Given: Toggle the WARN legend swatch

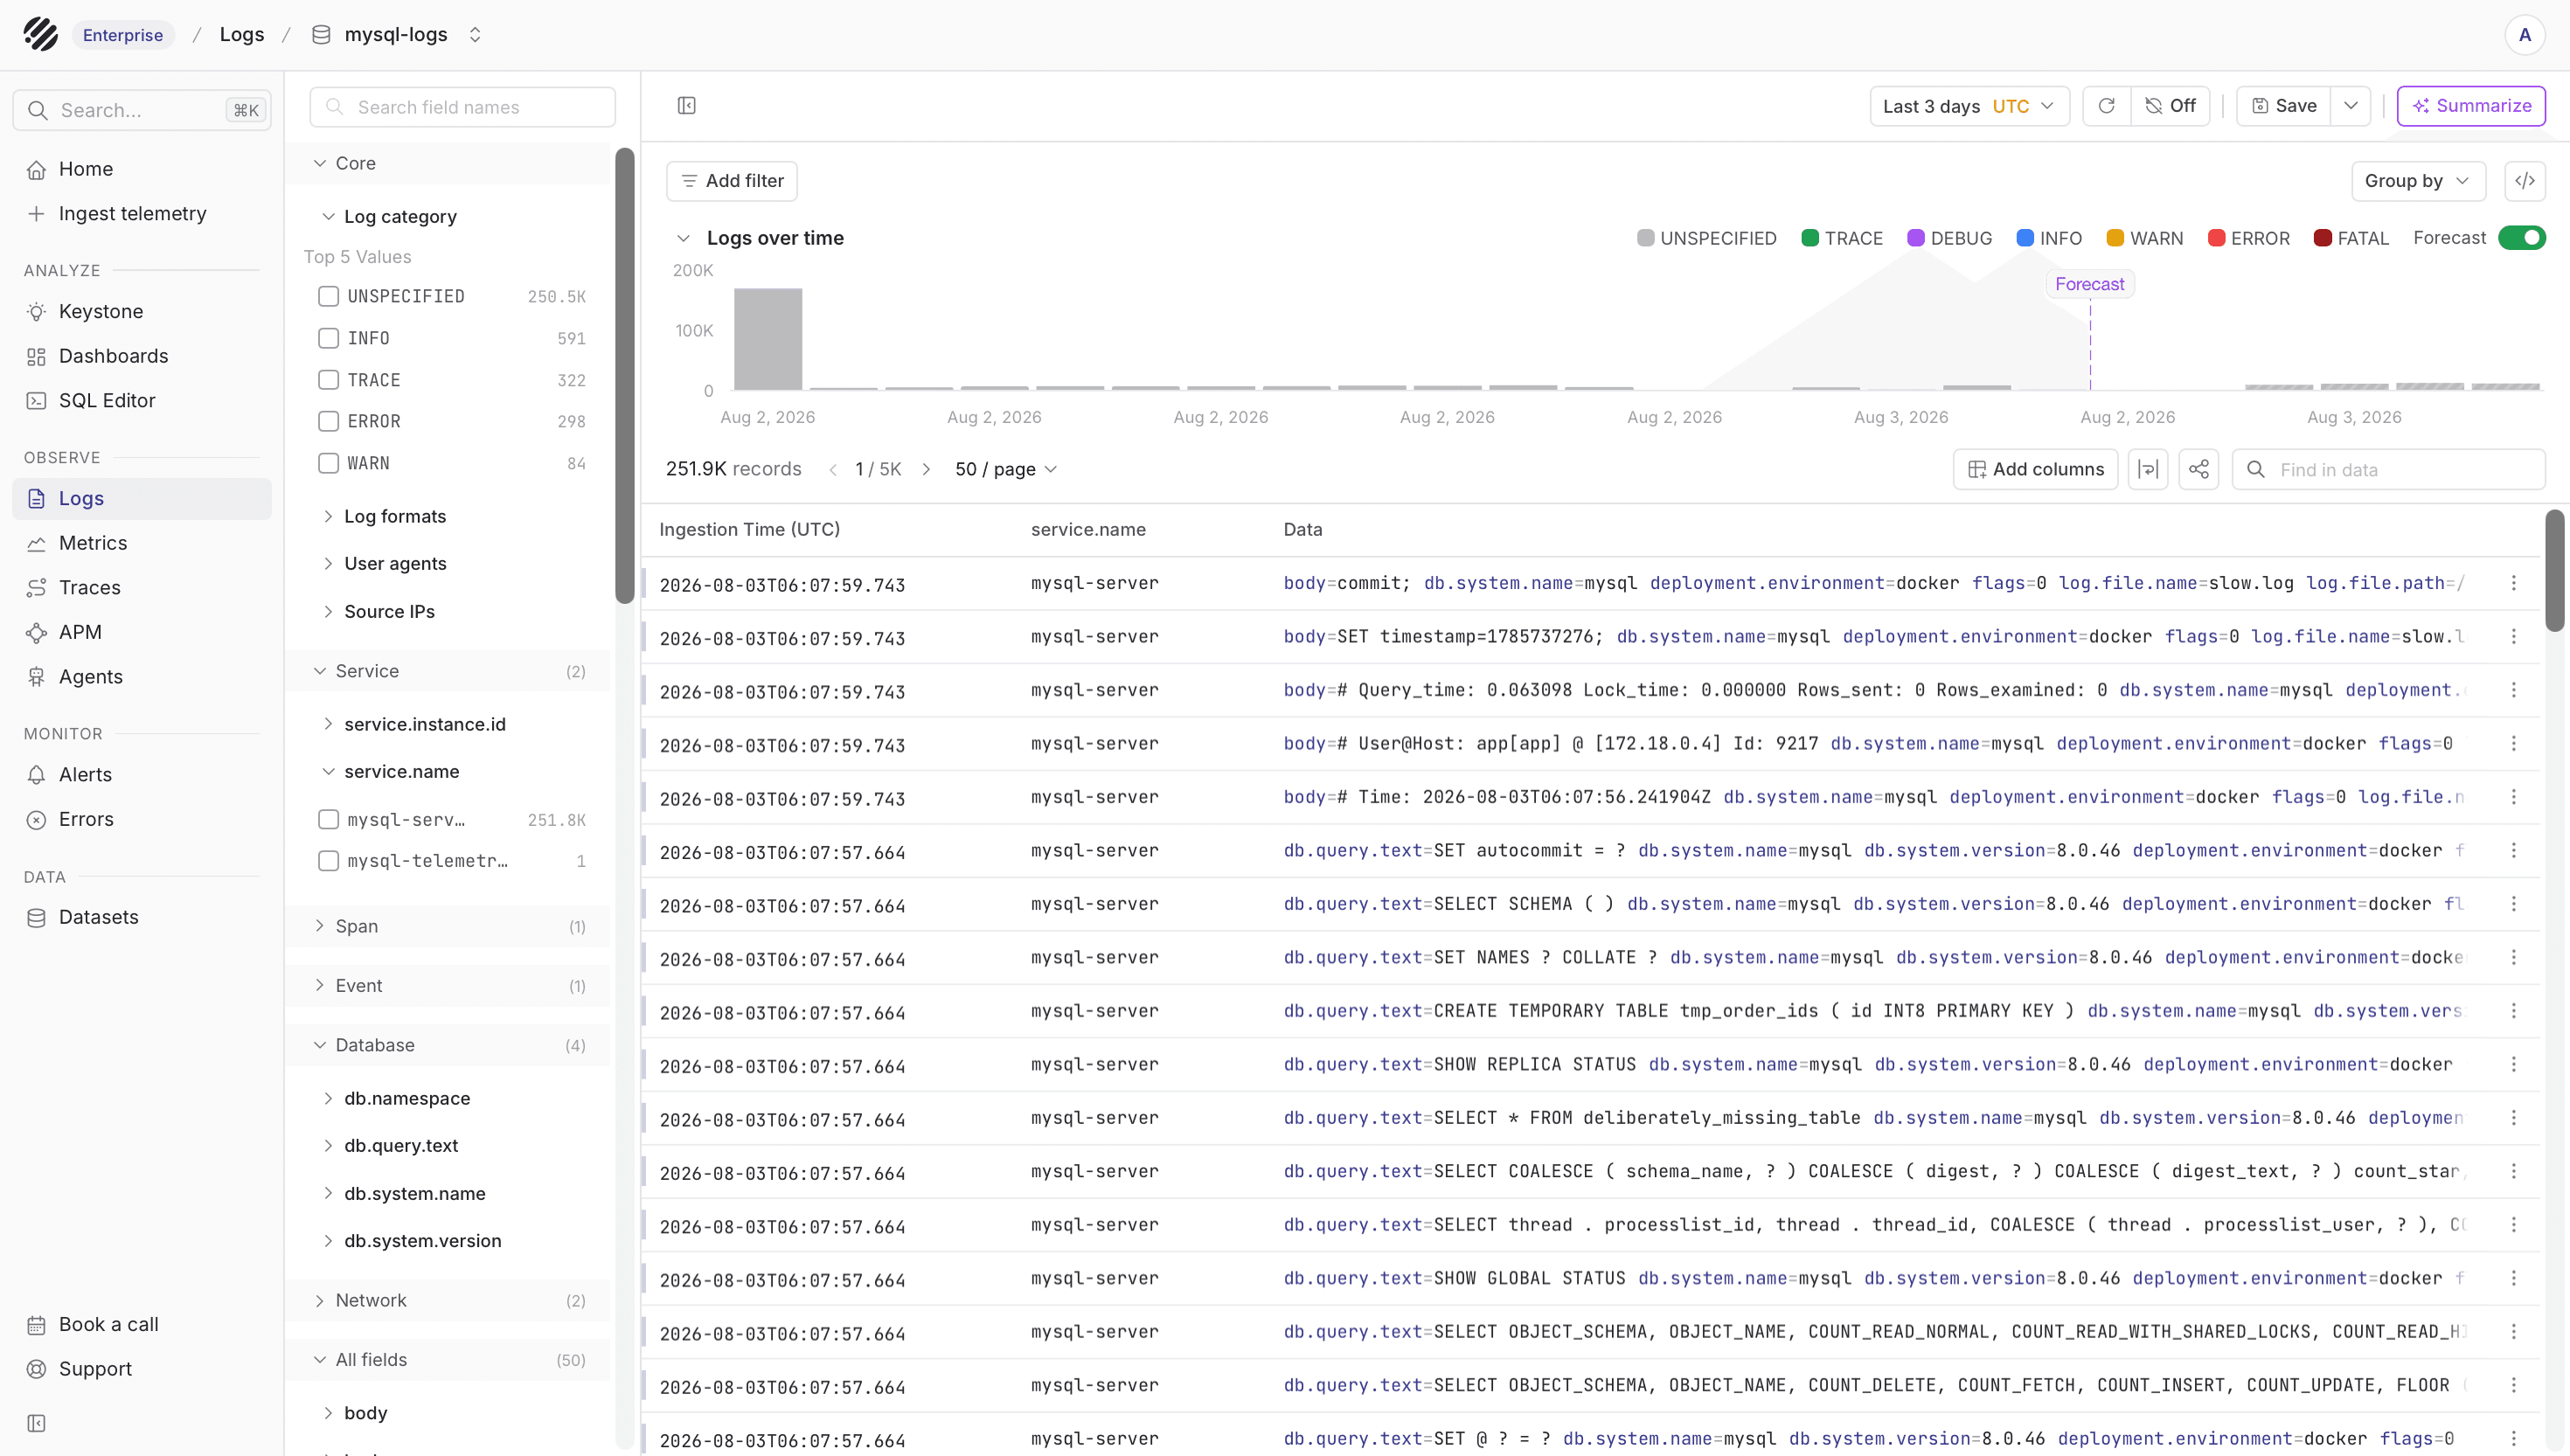Looking at the screenshot, I should point(2114,238).
